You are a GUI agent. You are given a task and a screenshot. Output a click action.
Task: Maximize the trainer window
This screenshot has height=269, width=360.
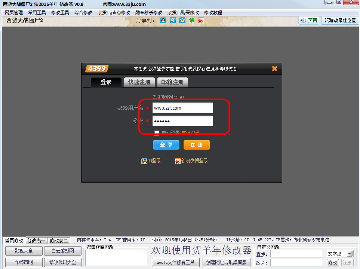[x=339, y=2]
